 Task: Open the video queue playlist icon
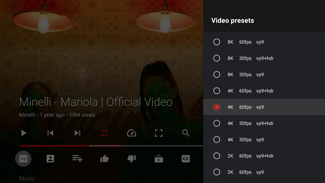pyautogui.click(x=159, y=159)
